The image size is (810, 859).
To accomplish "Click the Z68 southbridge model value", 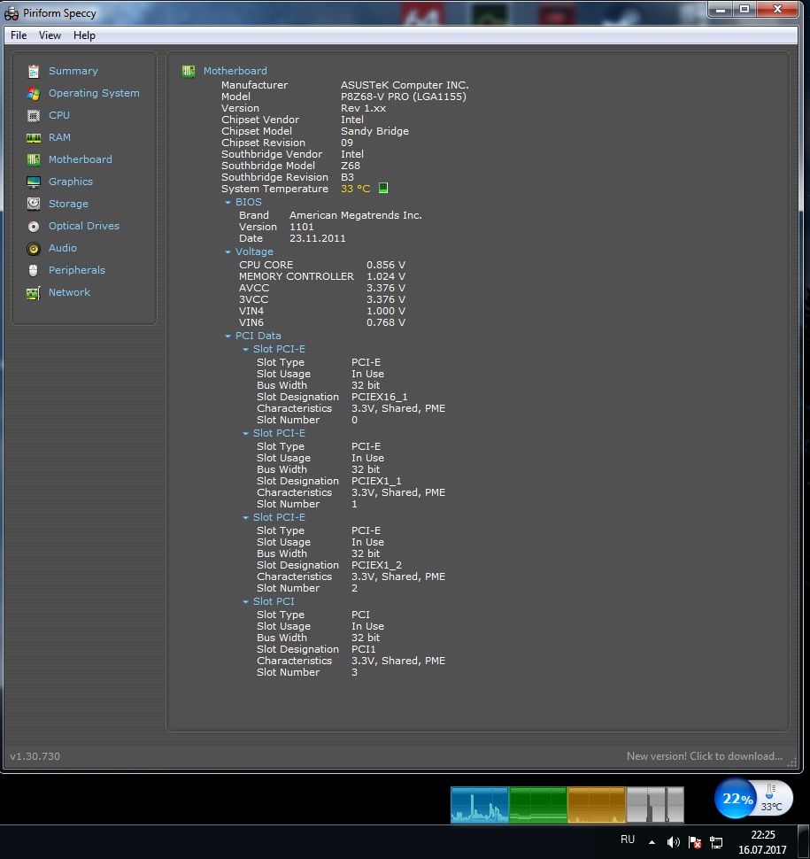I will [351, 166].
